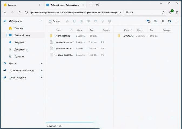Click the Share icon in toolbar
182x129 pixels.
pyautogui.click(x=96, y=21)
